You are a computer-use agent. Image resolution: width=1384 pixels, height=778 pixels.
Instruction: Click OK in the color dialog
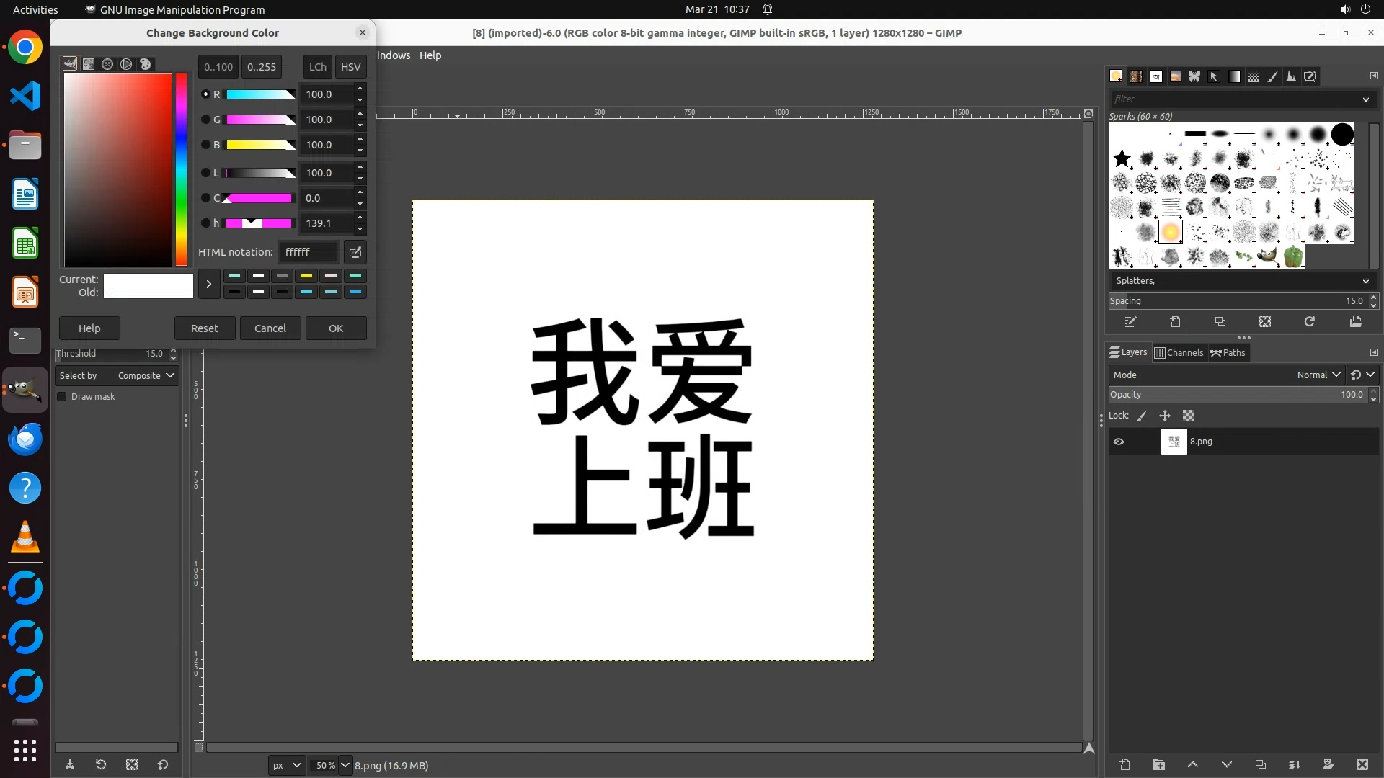(336, 328)
